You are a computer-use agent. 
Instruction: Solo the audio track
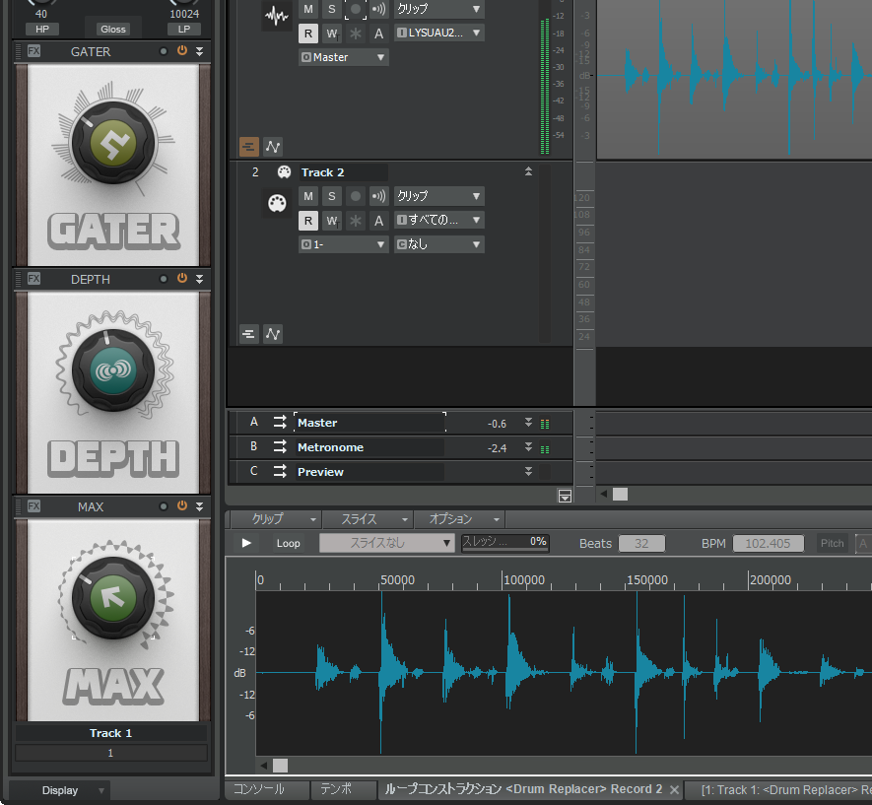[331, 9]
